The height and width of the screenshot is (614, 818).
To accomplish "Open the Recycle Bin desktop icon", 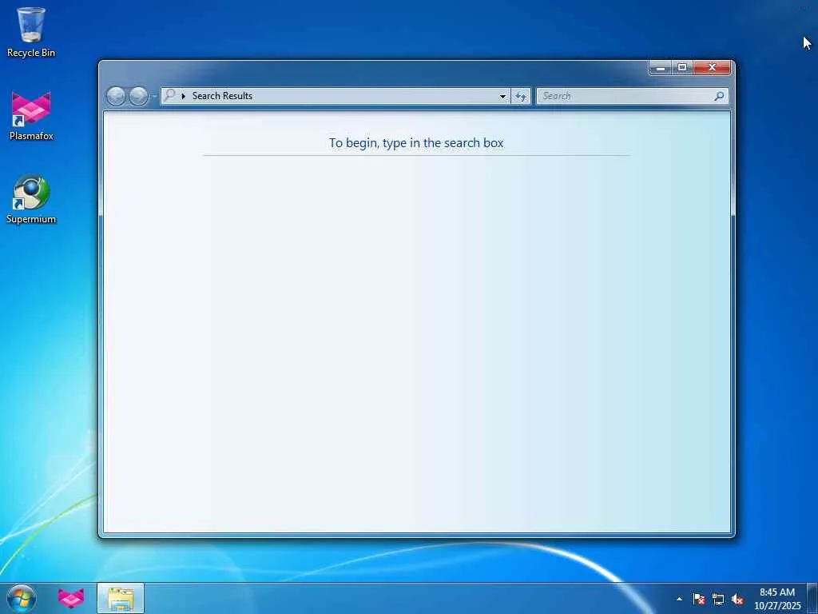I will coord(31,32).
